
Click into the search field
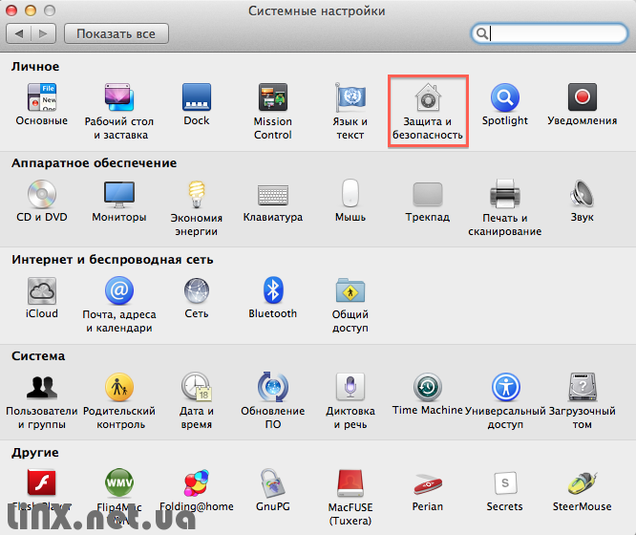pyautogui.click(x=549, y=33)
